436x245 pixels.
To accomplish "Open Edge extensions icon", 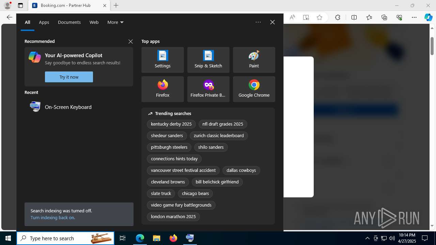I will click(x=338, y=17).
